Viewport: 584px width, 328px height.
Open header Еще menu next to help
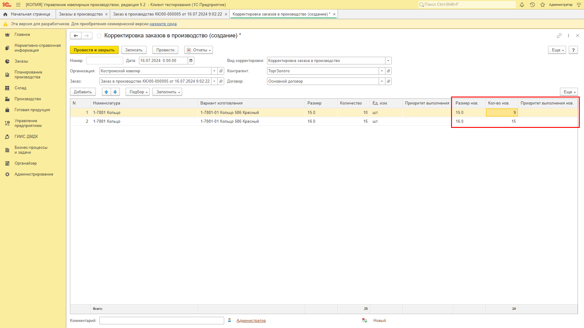(557, 50)
